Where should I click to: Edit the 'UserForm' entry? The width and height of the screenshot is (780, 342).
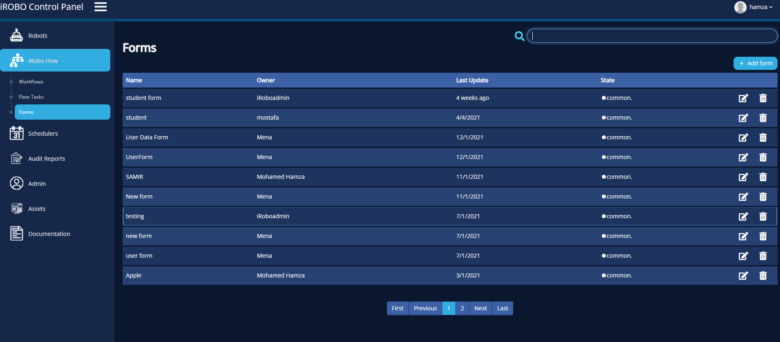point(743,157)
